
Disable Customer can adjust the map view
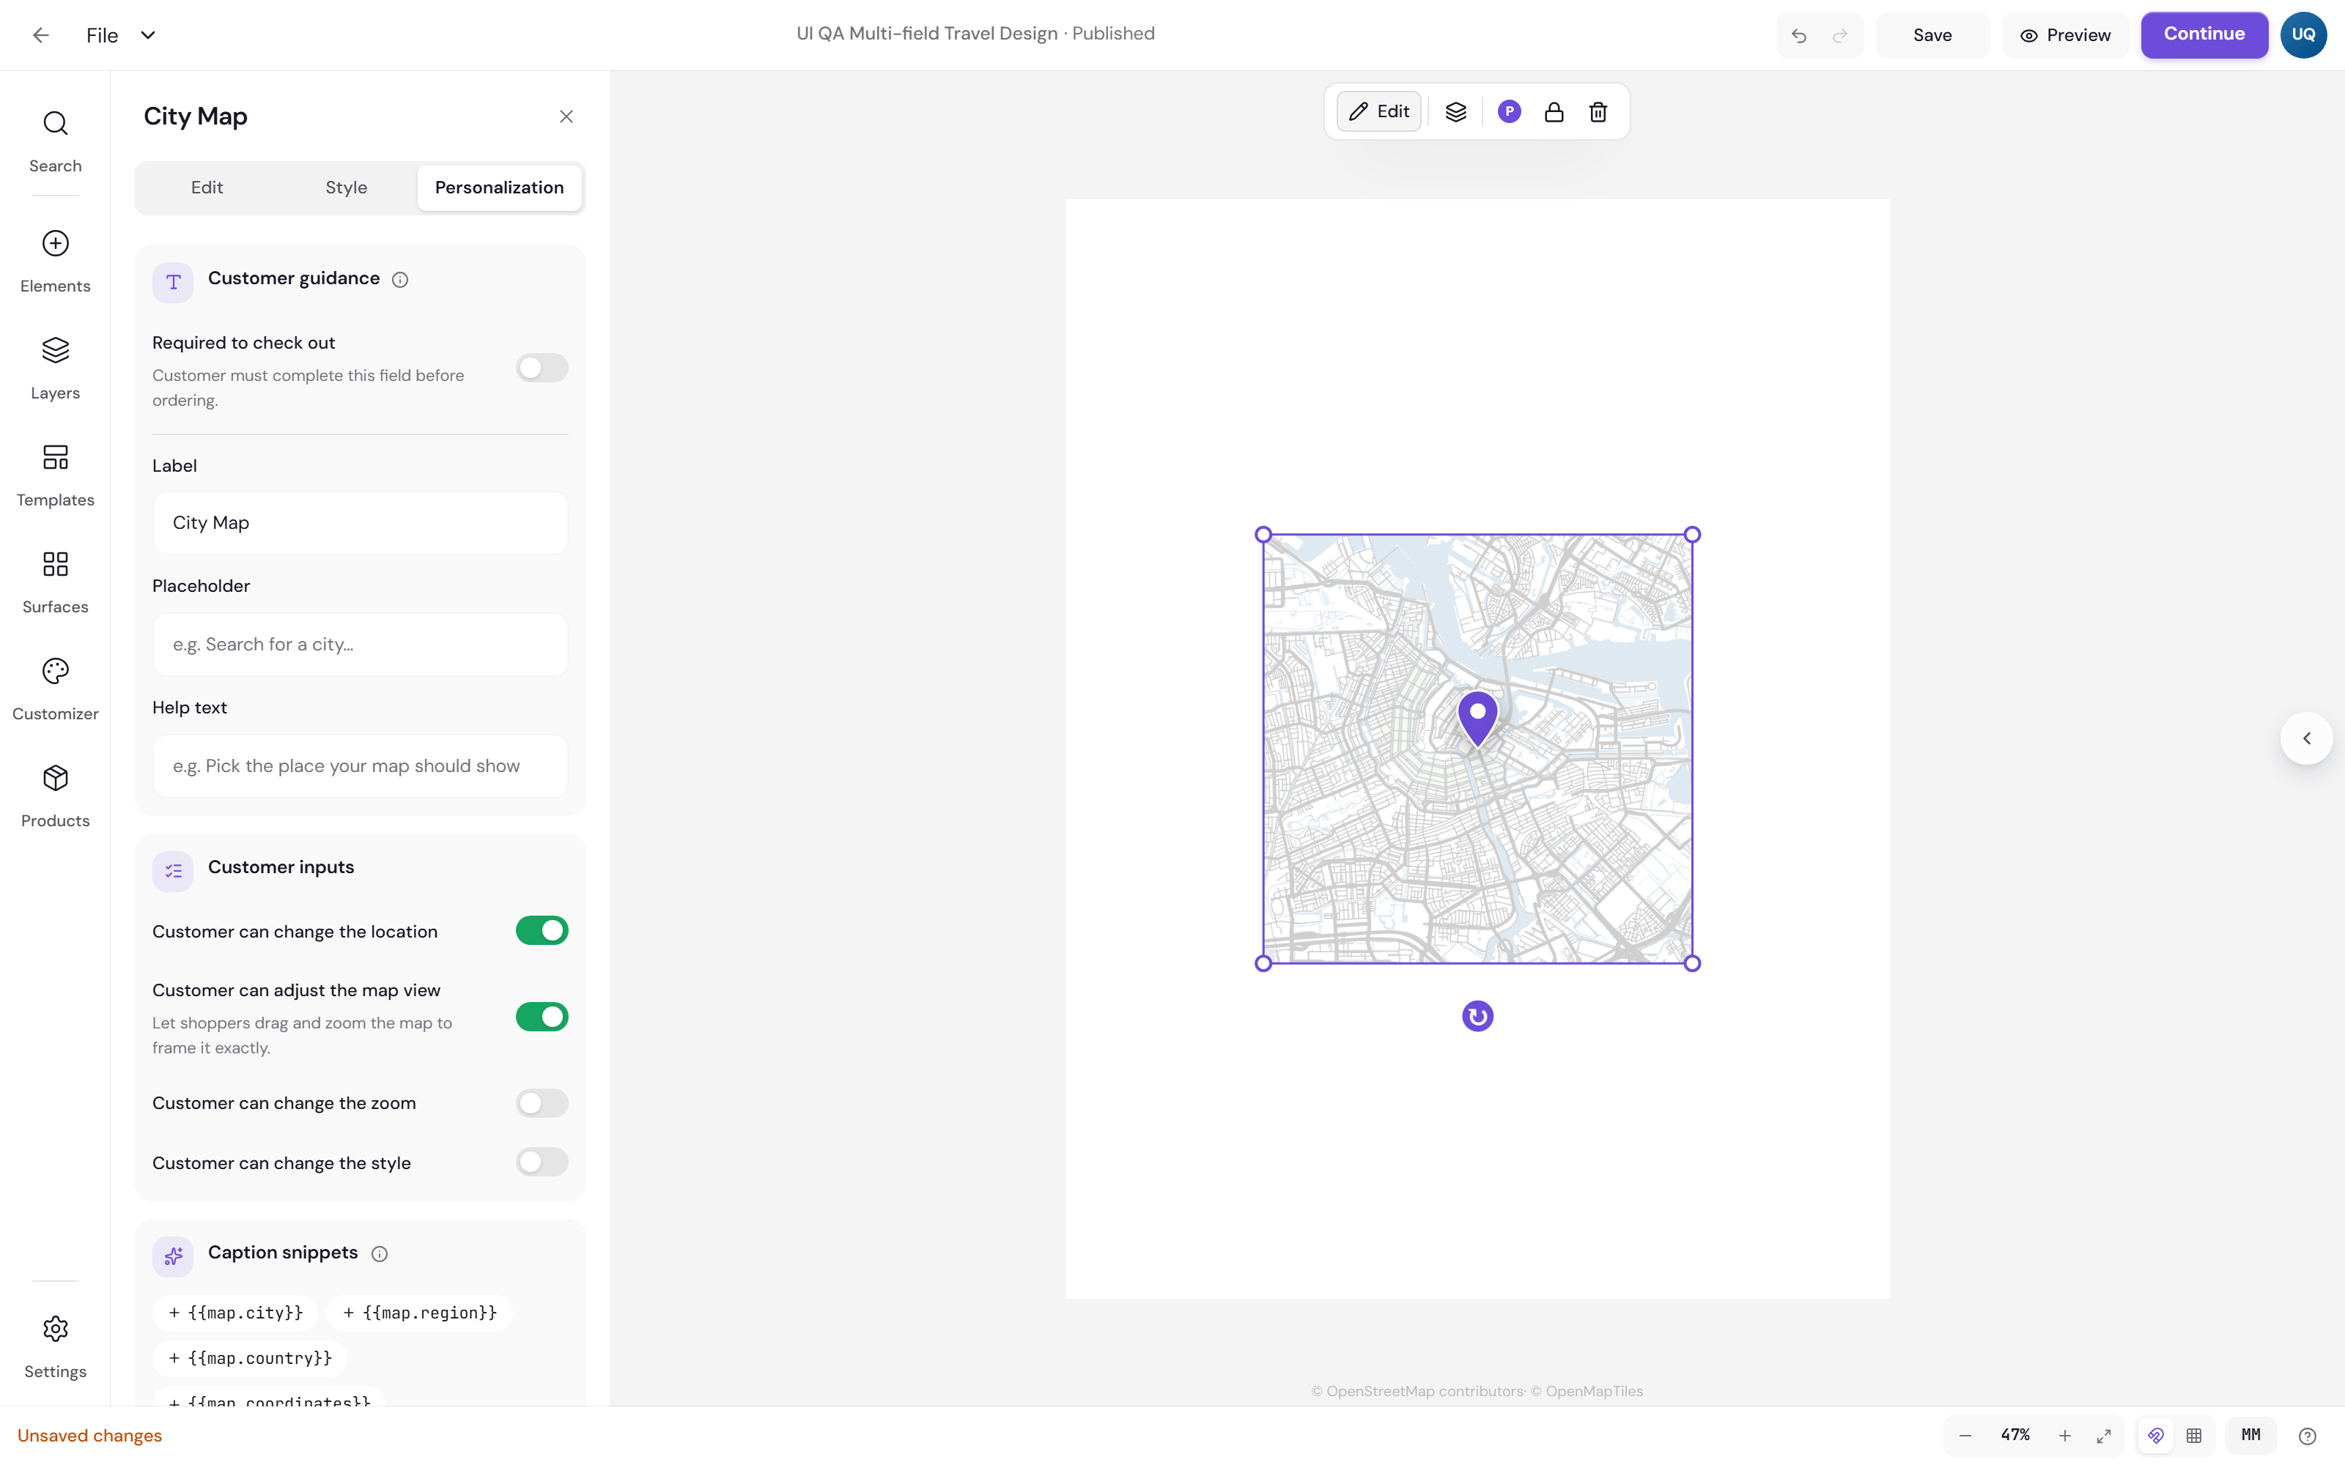(542, 1017)
